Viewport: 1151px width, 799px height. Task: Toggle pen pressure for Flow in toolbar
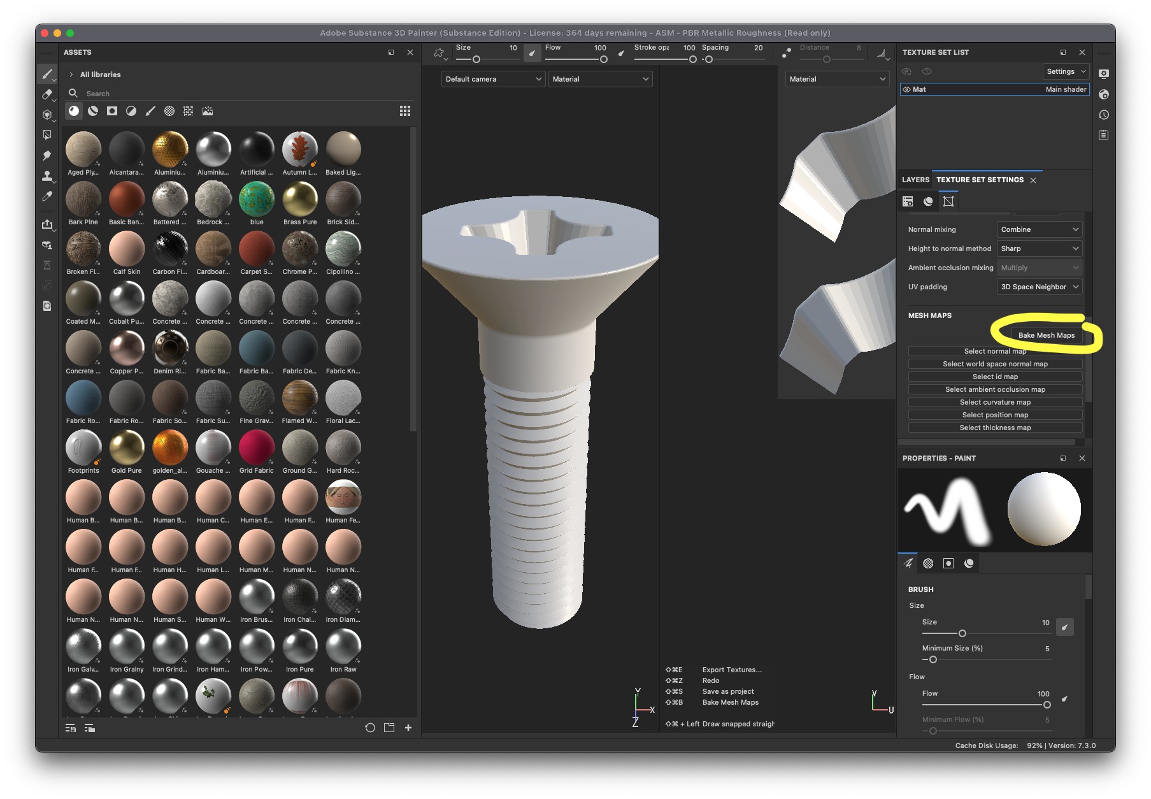(621, 54)
